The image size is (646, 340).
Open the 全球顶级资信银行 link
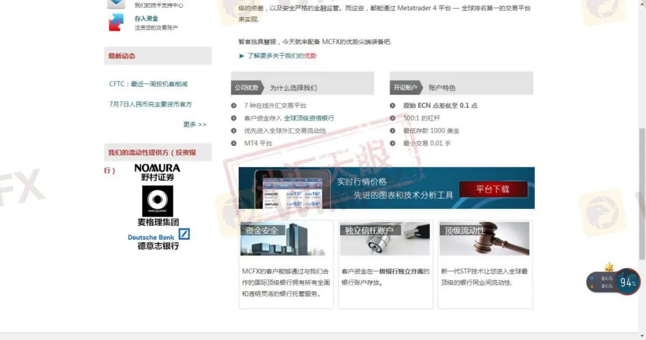click(309, 119)
